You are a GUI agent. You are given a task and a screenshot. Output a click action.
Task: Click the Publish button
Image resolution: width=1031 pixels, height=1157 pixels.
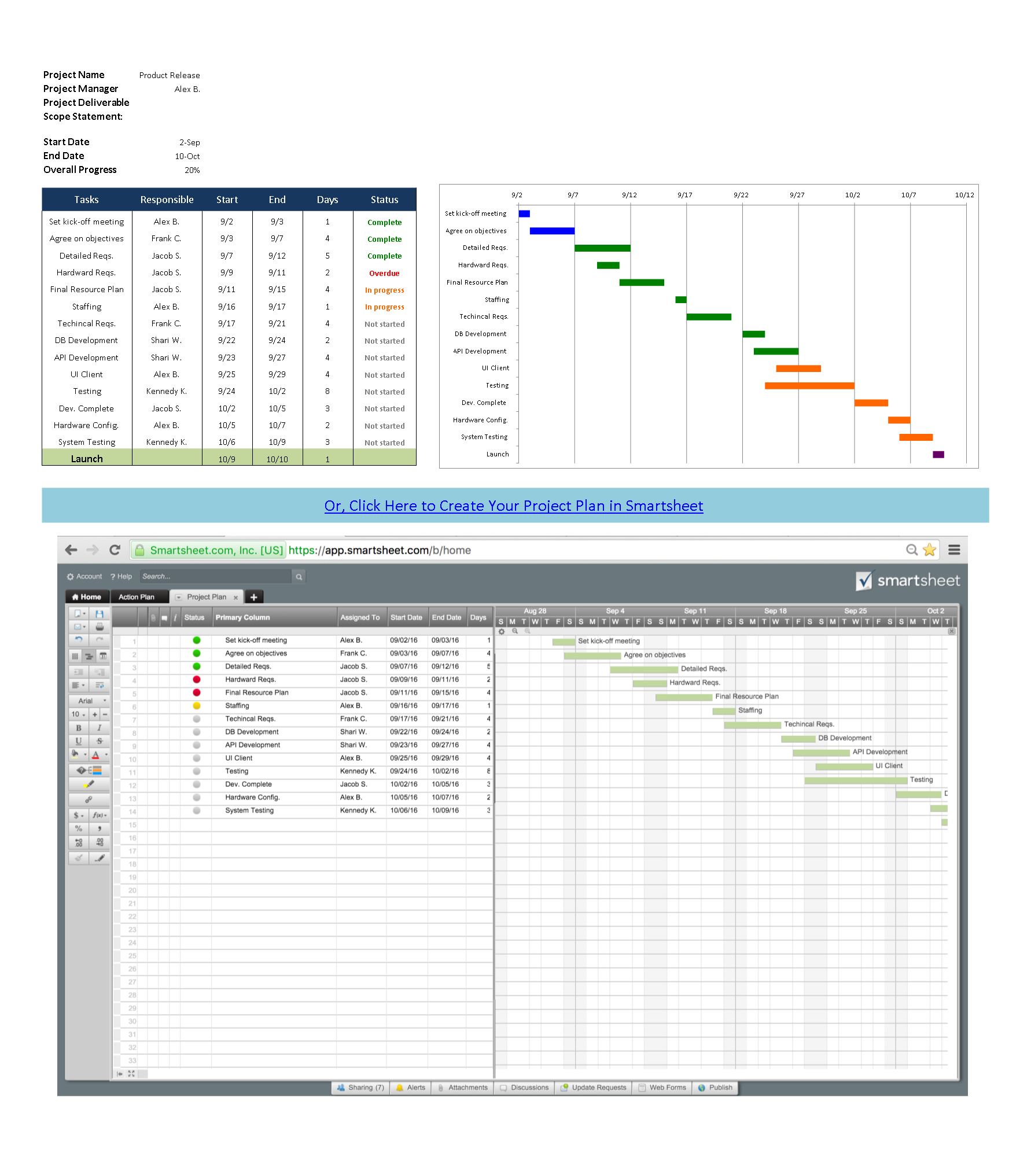[x=715, y=1088]
